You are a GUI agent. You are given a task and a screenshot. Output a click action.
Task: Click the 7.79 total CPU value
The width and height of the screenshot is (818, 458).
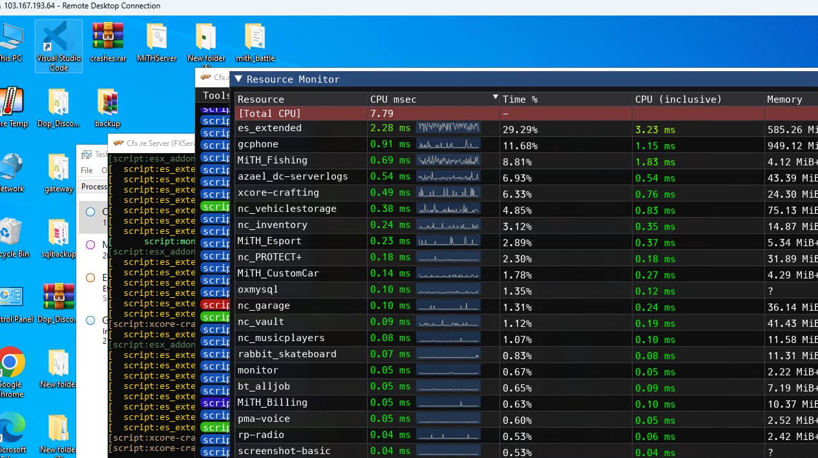click(381, 114)
